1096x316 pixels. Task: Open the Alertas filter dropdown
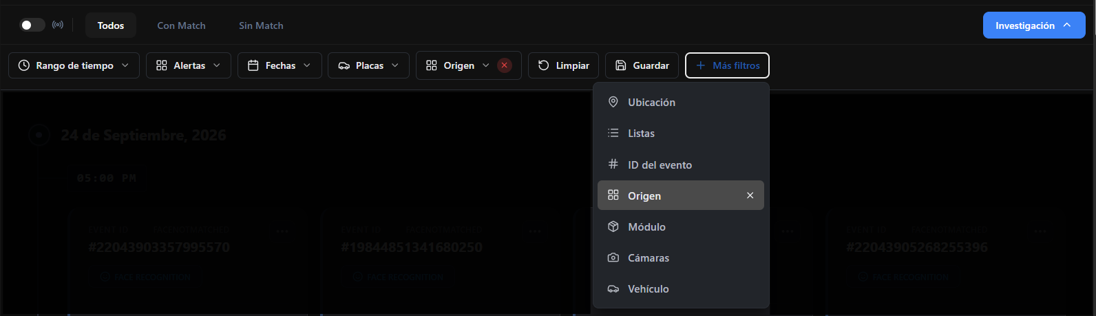[x=189, y=65]
